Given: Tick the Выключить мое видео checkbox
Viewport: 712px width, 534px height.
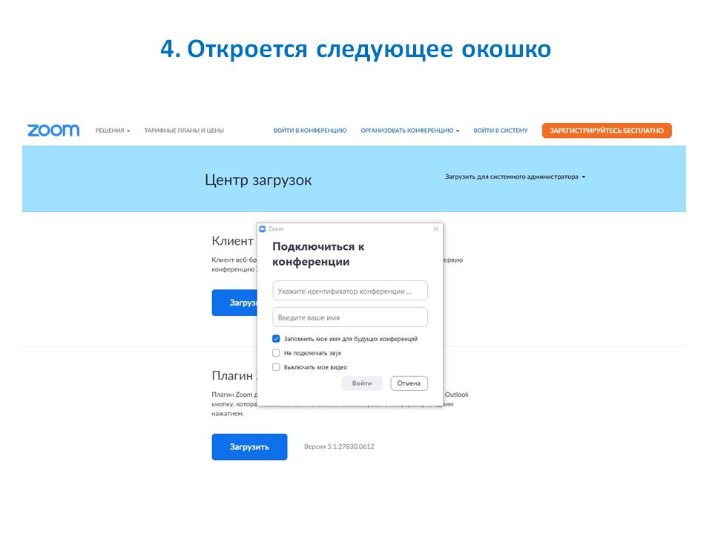Looking at the screenshot, I should pos(276,367).
